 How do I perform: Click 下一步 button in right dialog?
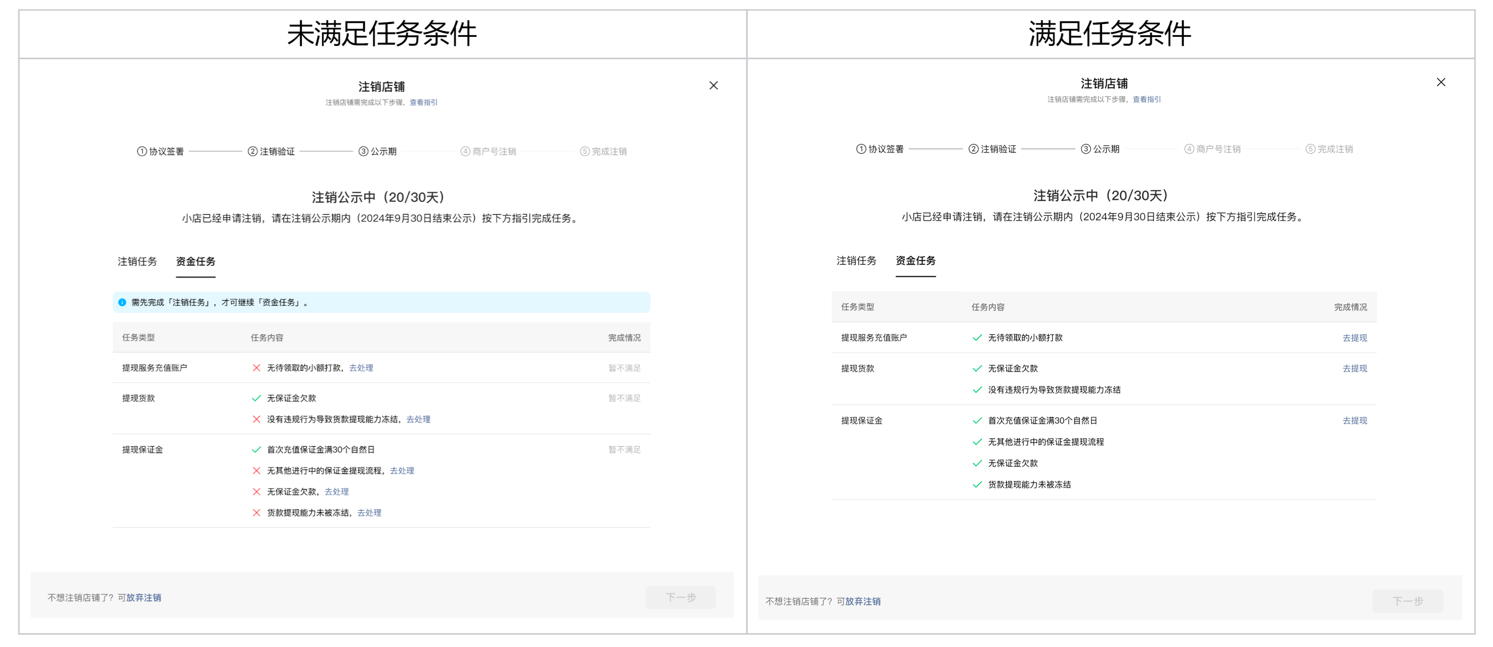click(1407, 601)
